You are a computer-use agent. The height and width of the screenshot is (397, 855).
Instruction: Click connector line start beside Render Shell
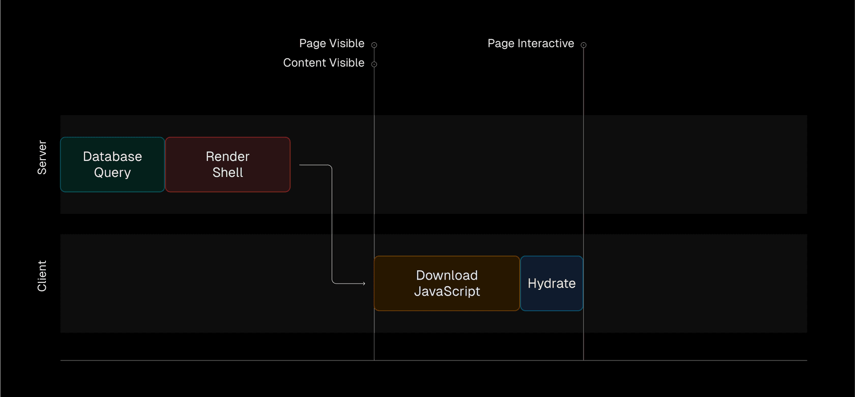tap(301, 165)
